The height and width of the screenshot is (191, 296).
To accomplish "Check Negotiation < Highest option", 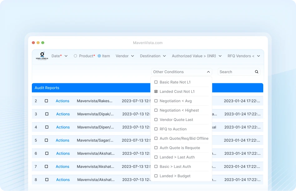I will pyautogui.click(x=156, y=110).
